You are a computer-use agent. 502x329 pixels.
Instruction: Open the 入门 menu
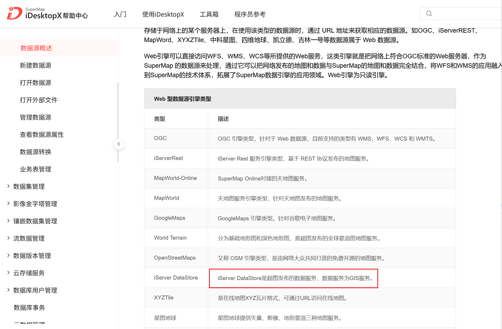point(120,14)
